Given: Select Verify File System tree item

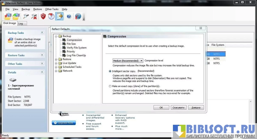Looking at the screenshot, I should click(76, 48).
